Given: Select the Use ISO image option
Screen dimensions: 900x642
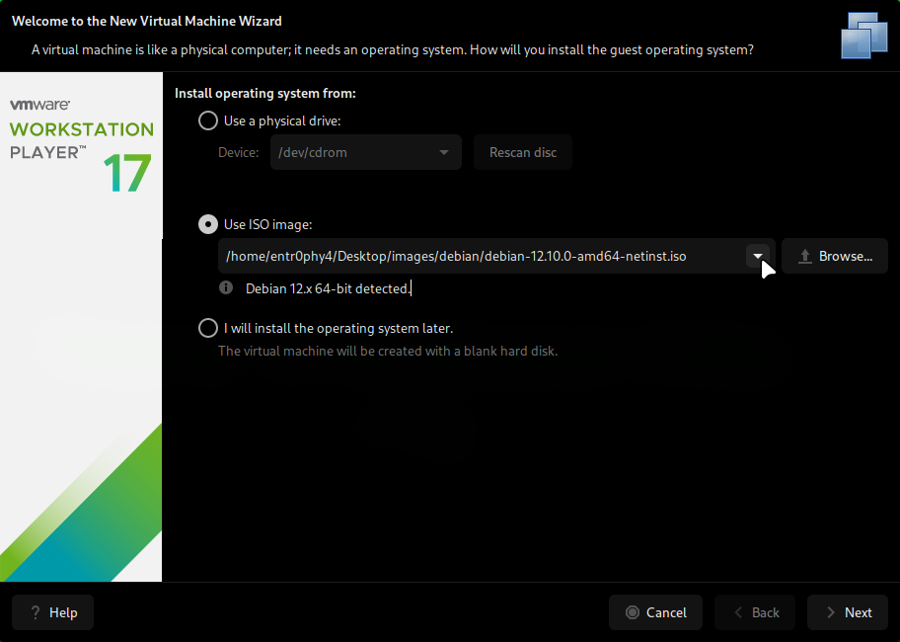Looking at the screenshot, I should click(208, 224).
